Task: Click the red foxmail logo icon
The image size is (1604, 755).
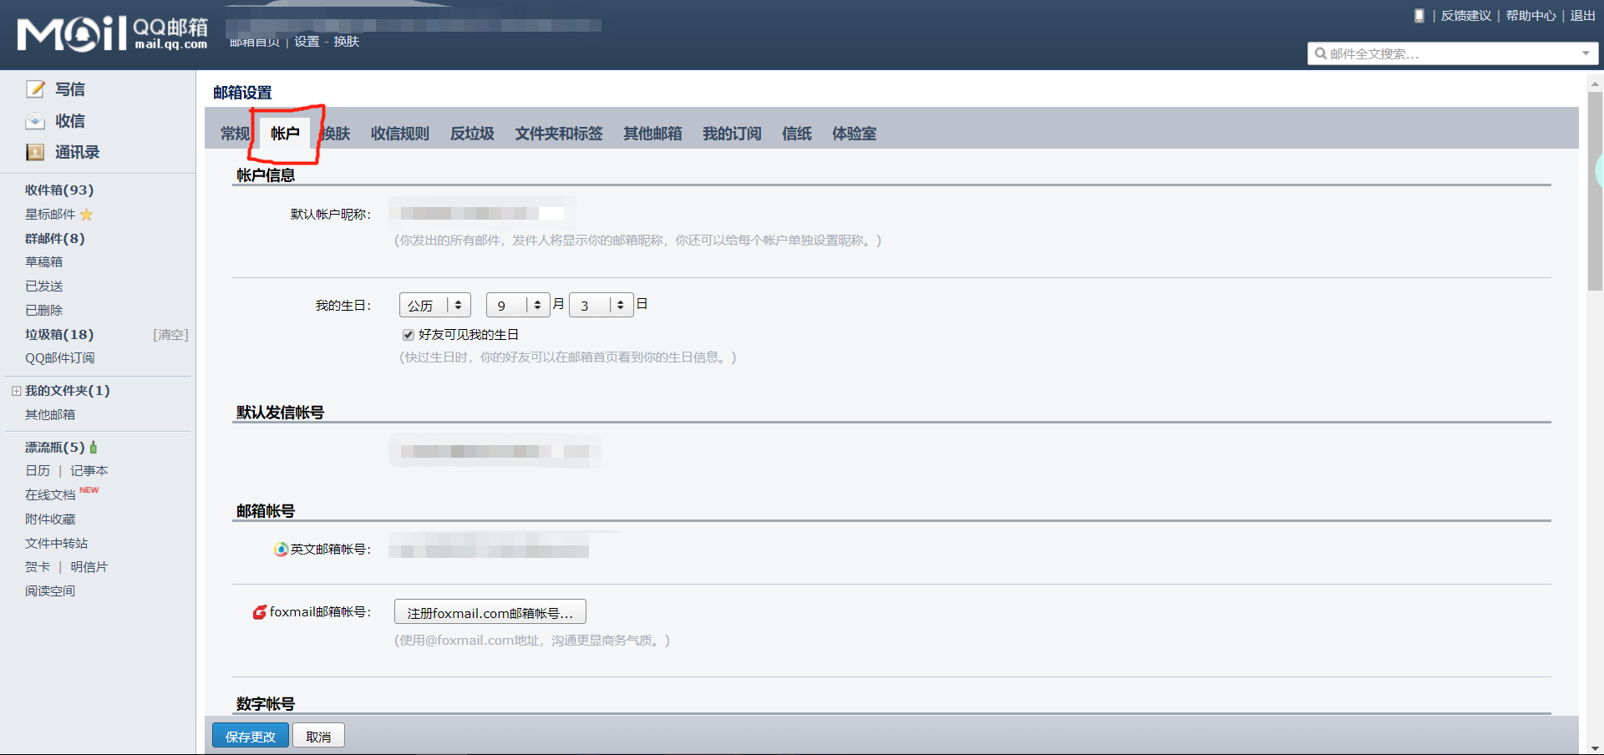Action: (260, 612)
